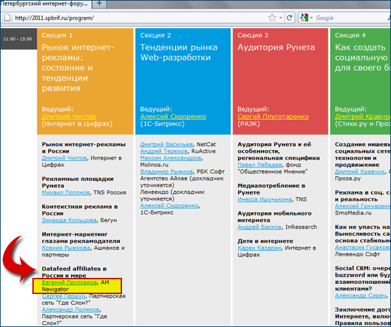Viewport: 391px width, 327px height.
Task: Open highlighted link Евгений Пруссаков
Action: [x=69, y=283]
